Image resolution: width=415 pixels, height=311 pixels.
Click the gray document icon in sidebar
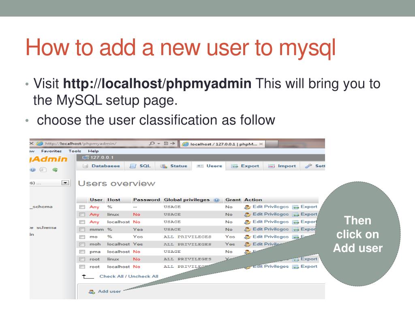point(43,170)
